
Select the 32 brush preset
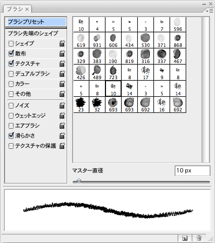pos(97,105)
